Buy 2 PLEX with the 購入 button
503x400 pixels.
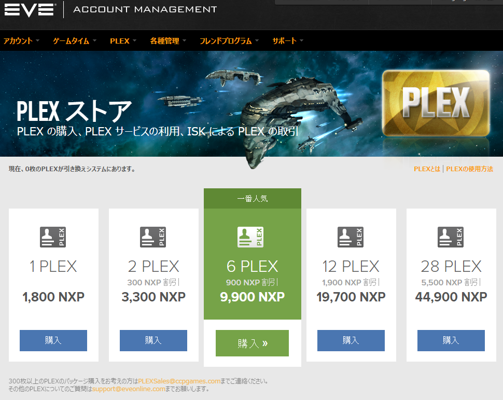tap(153, 340)
